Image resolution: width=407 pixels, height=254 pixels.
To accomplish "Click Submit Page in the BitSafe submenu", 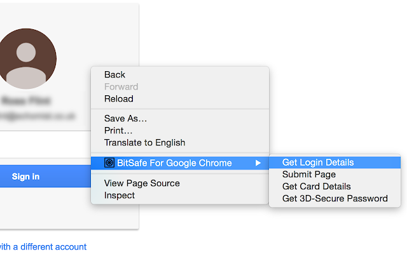I will click(309, 175).
